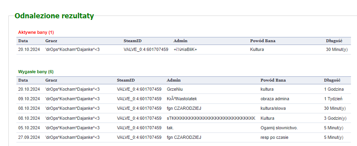
Task: Select admin 'tak.' cell
Action: click(170, 128)
